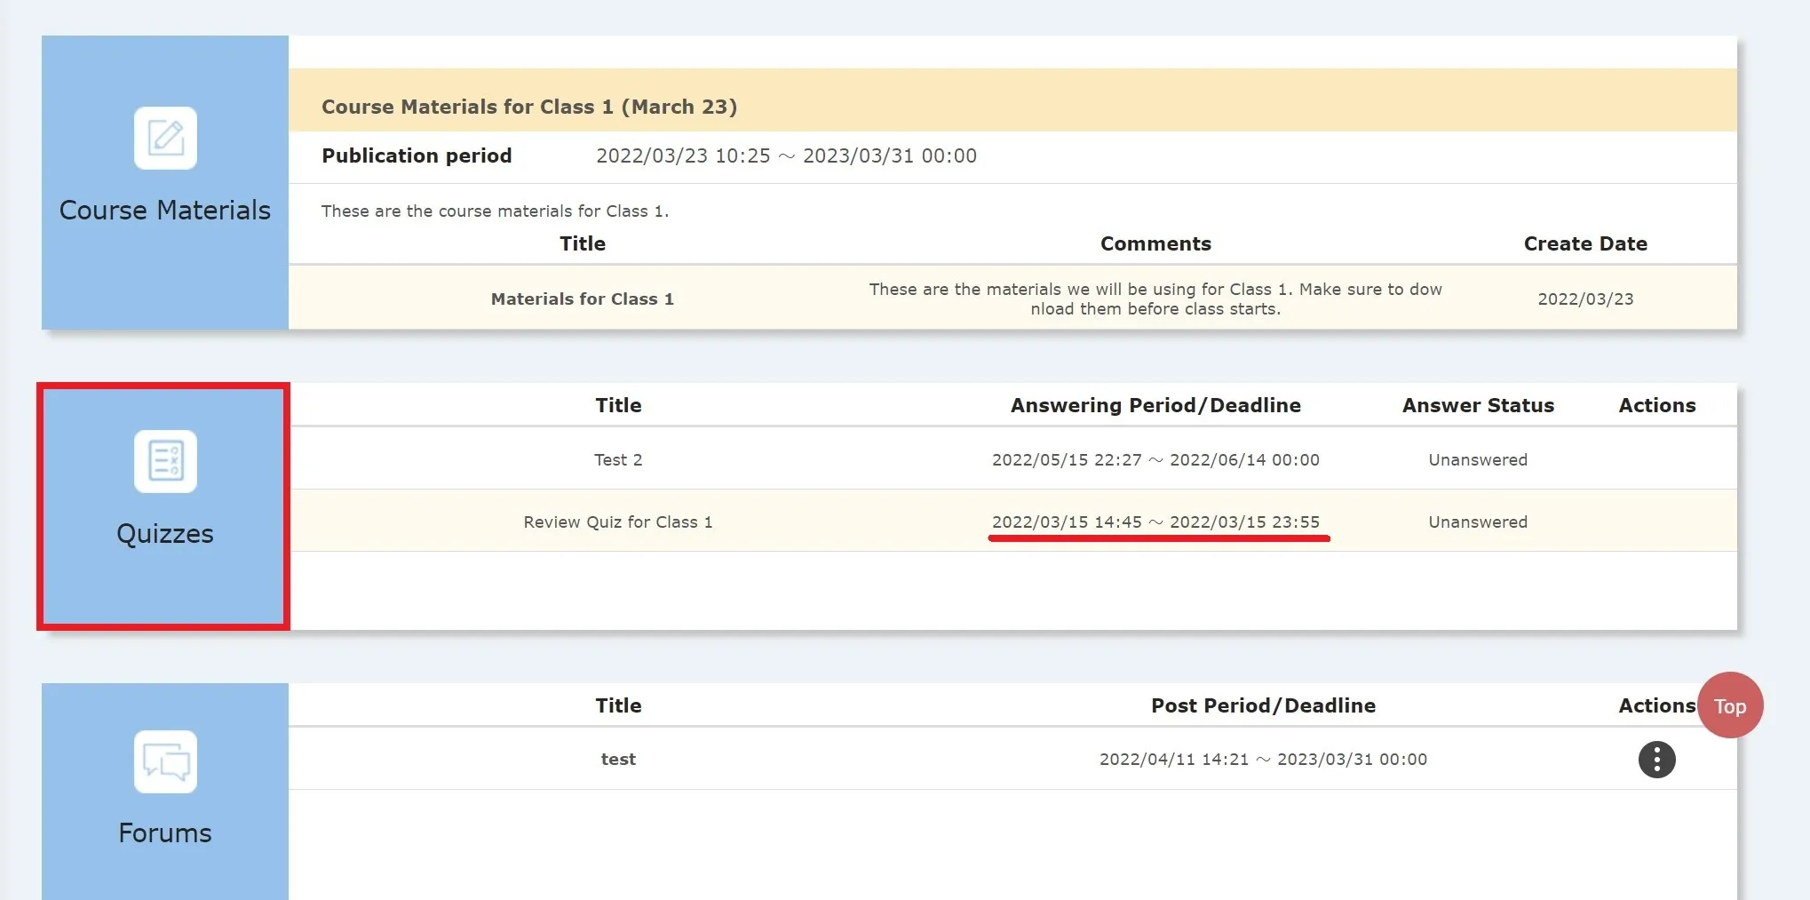Click Course Materials for Class 1 header

coord(529,107)
